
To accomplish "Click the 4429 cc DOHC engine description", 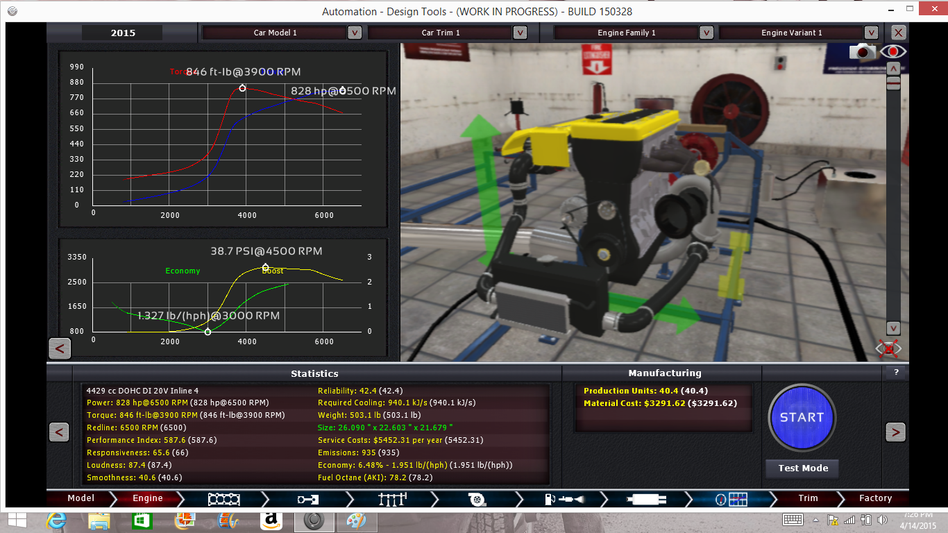I will (x=142, y=391).
